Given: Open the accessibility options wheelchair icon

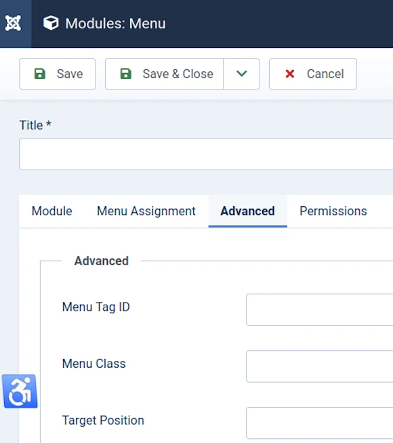Looking at the screenshot, I should point(20,391).
